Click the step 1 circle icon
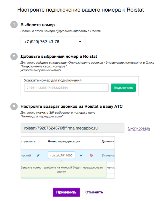Image resolution: width=160 pixels, height=201 pixels. tap(14, 24)
